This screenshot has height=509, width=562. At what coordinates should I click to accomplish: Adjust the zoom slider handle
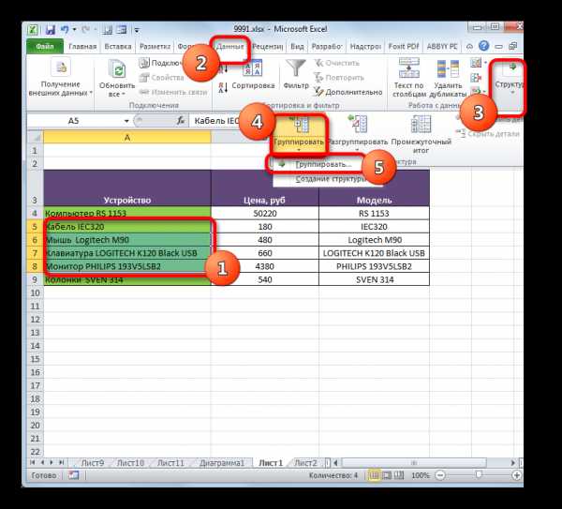[479, 474]
